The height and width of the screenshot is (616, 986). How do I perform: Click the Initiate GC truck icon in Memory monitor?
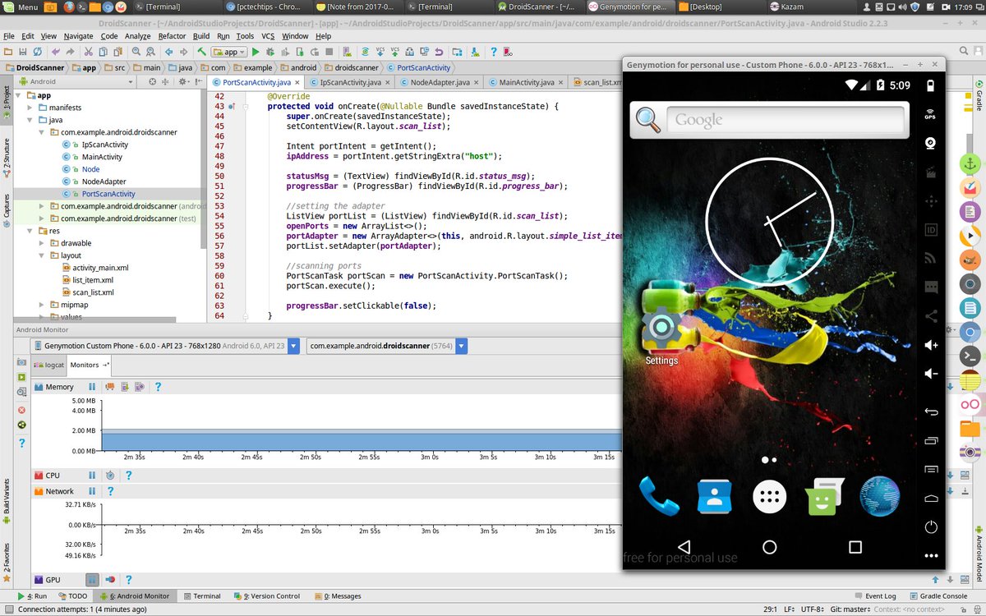tap(109, 386)
